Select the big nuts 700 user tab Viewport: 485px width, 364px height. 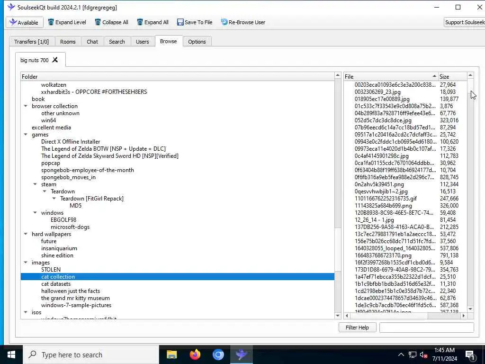click(34, 60)
